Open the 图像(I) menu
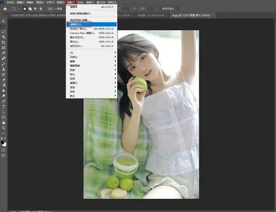This screenshot has height=212, width=276. (30, 3)
